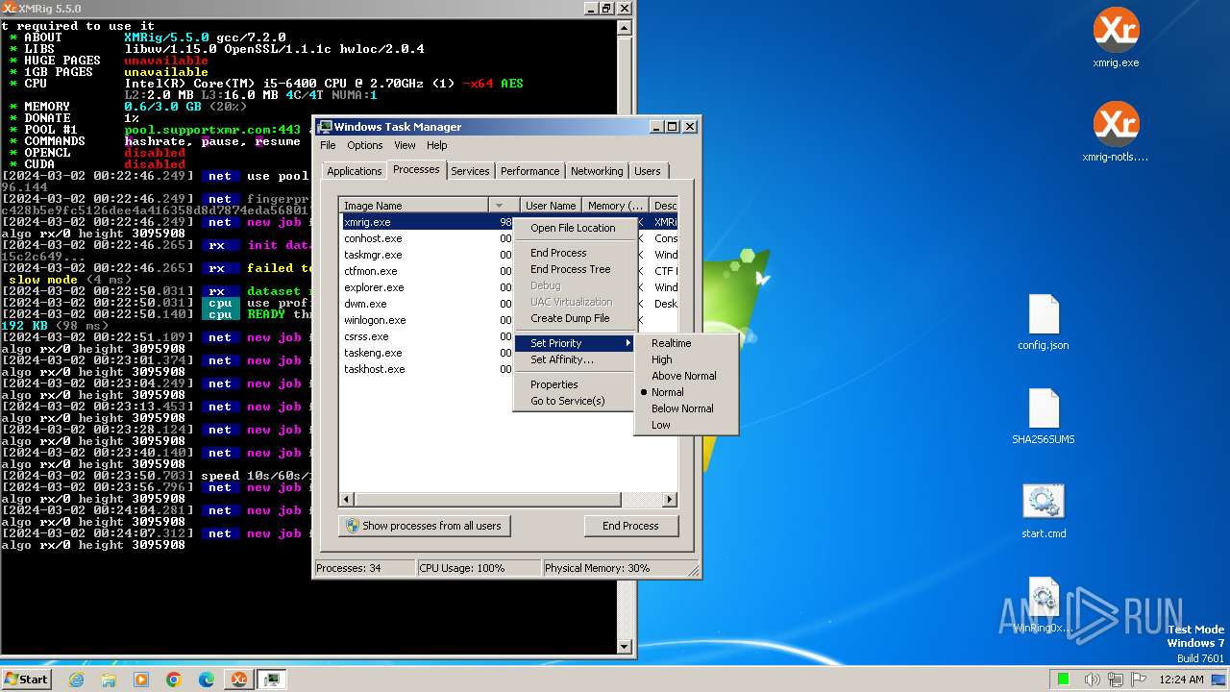Launch Google Chrome from the taskbar
The image size is (1230, 692).
coord(174,680)
